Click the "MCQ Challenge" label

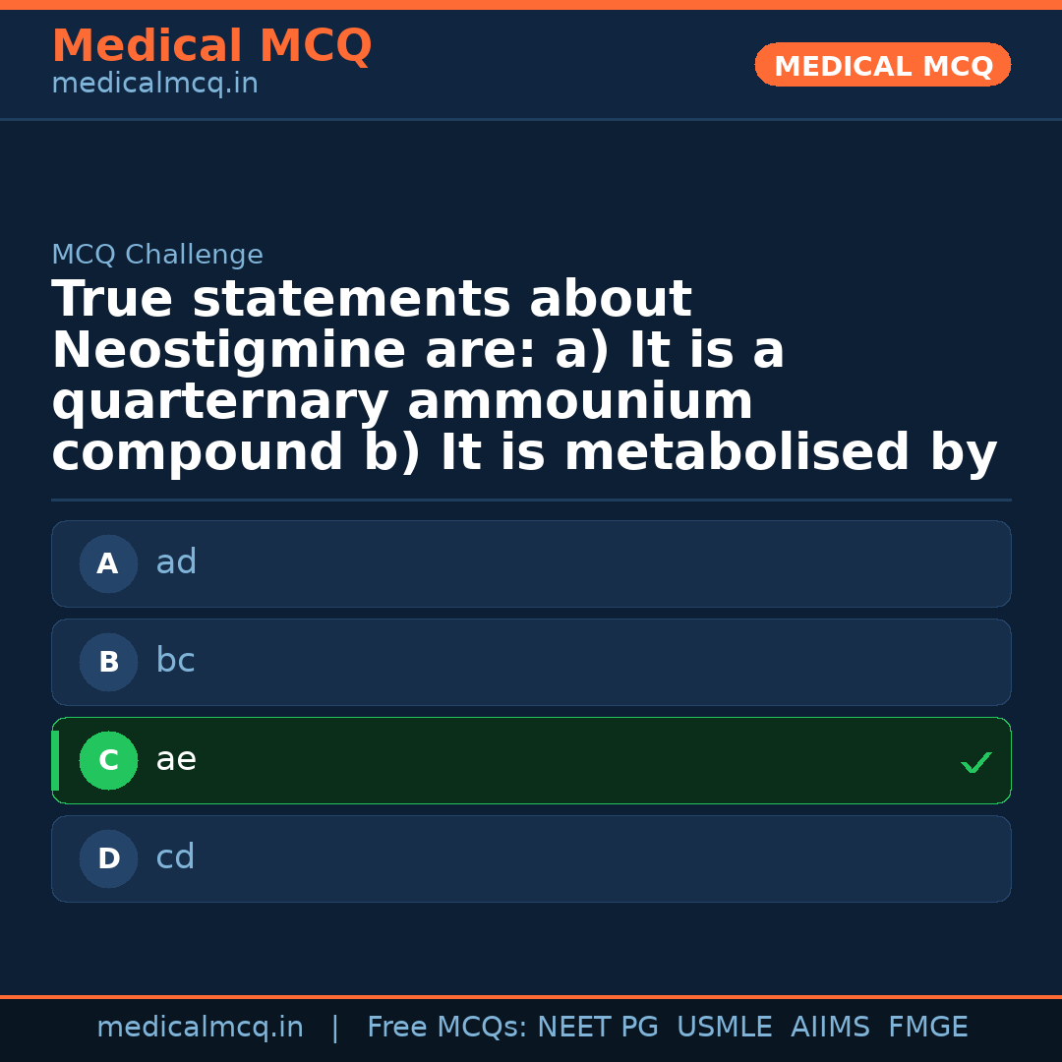click(157, 255)
